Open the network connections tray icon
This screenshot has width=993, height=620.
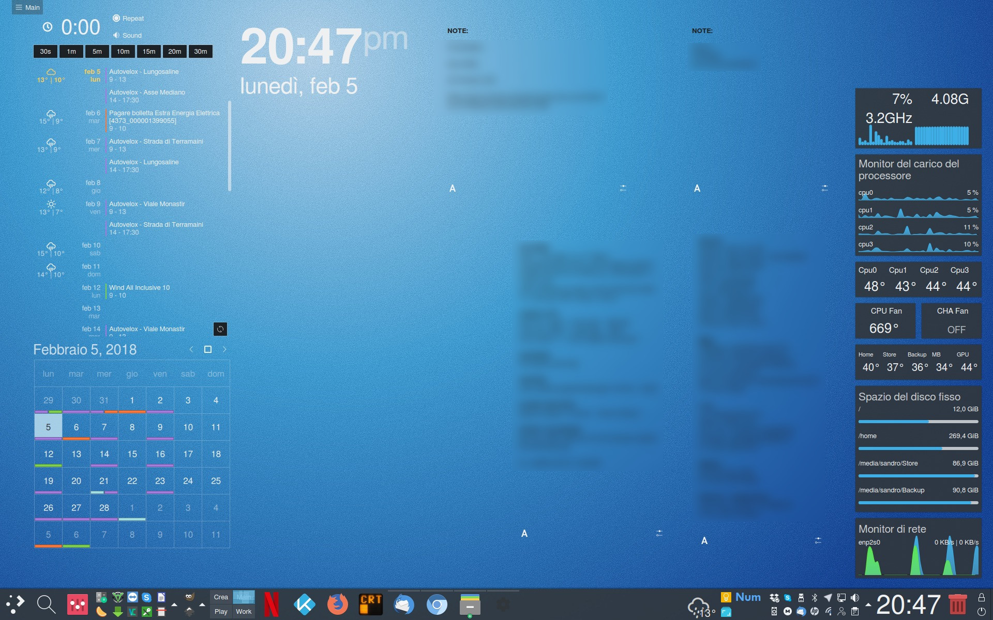841,598
